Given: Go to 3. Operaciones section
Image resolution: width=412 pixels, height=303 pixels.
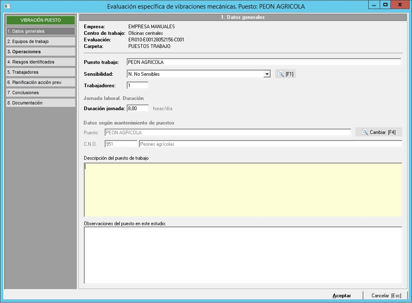Looking at the screenshot, I should [x=40, y=52].
